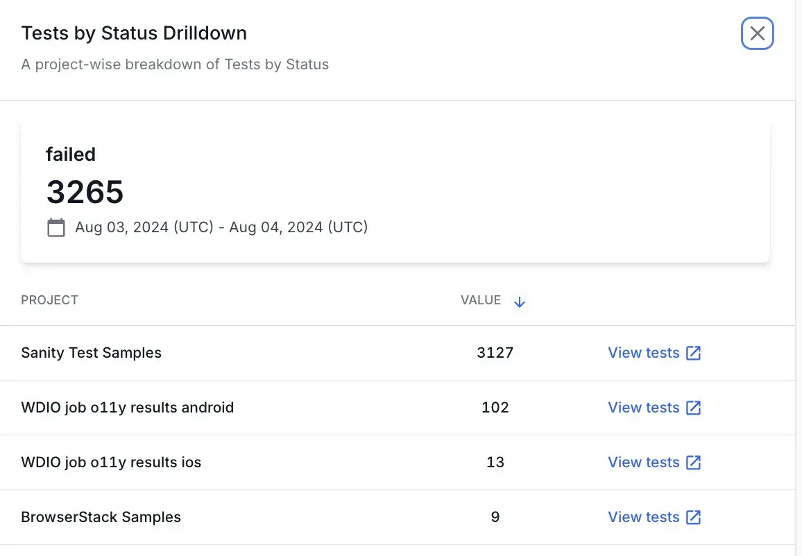The height and width of the screenshot is (556, 802).
Task: Open View tests text for Sanity Test Samples
Action: tap(643, 353)
